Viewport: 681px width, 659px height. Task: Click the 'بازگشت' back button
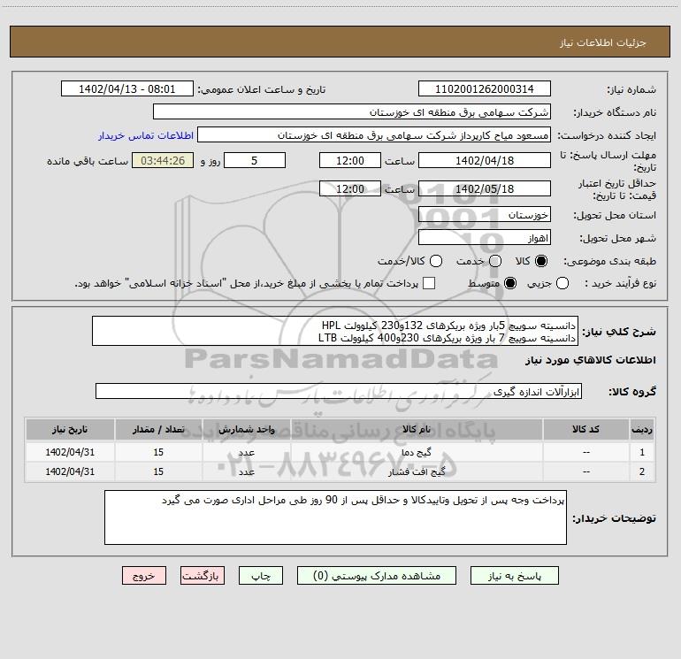203,576
